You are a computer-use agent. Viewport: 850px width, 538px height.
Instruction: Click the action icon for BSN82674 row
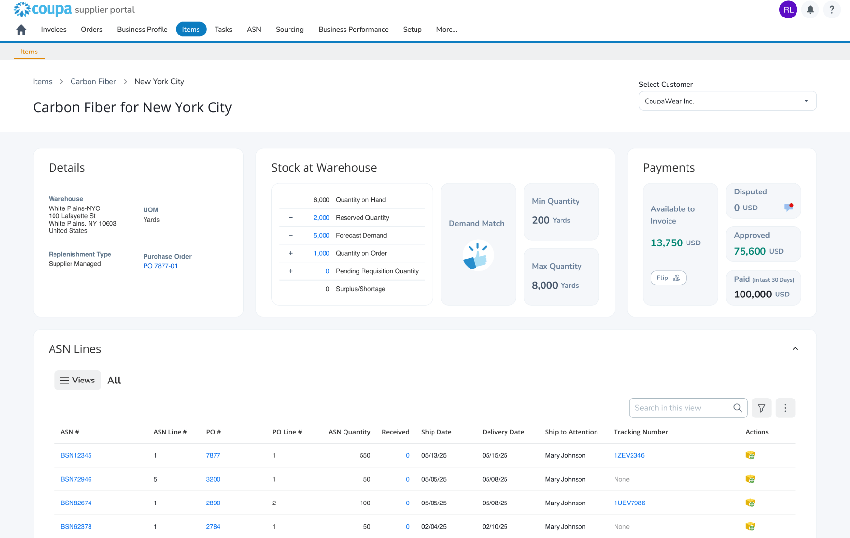[x=750, y=503]
